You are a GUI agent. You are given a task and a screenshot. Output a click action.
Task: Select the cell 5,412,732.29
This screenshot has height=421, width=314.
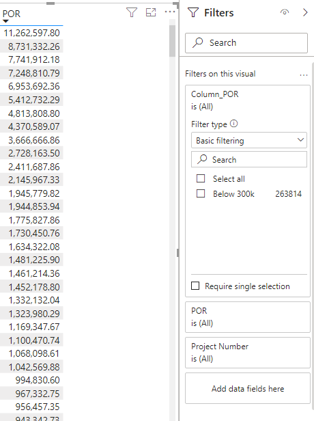point(31,100)
